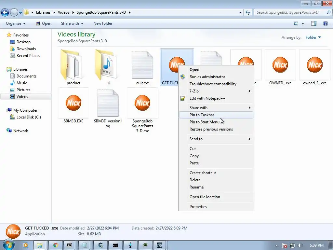Click the Back navigation arrow
This screenshot has height=250, width=333.
5,13
